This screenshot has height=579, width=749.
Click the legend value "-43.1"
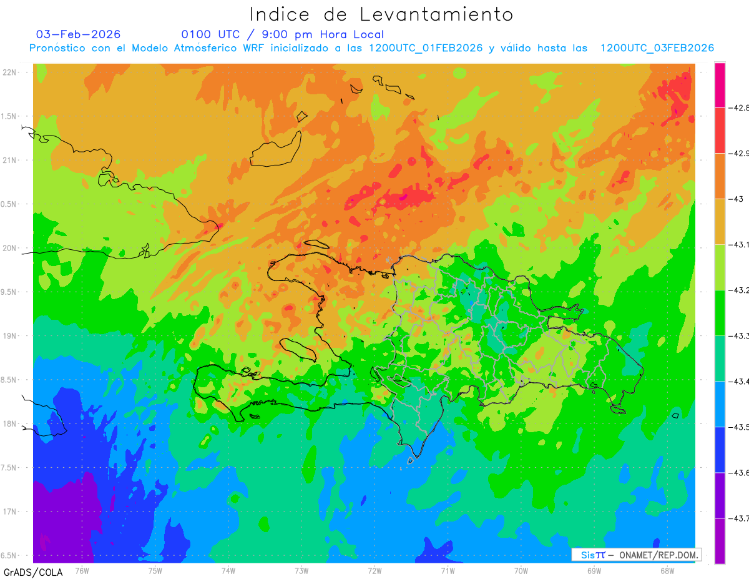click(x=738, y=245)
